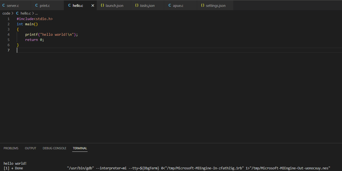
Task: Click the C icon on the active hello.c tab
Action: (69, 5)
